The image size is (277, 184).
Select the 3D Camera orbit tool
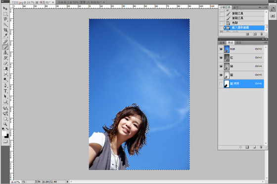click(5, 114)
